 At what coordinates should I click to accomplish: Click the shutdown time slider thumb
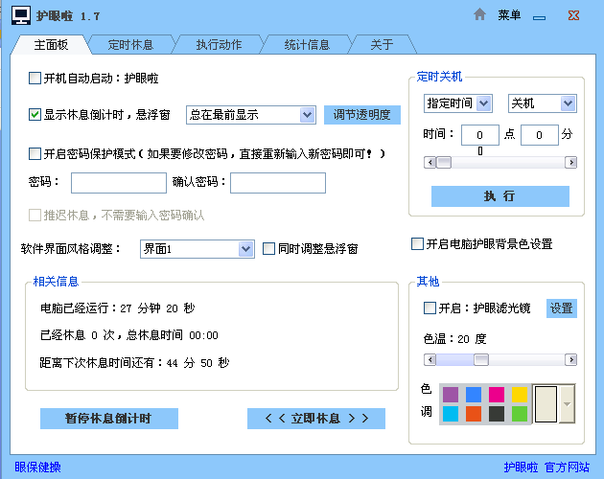443,163
